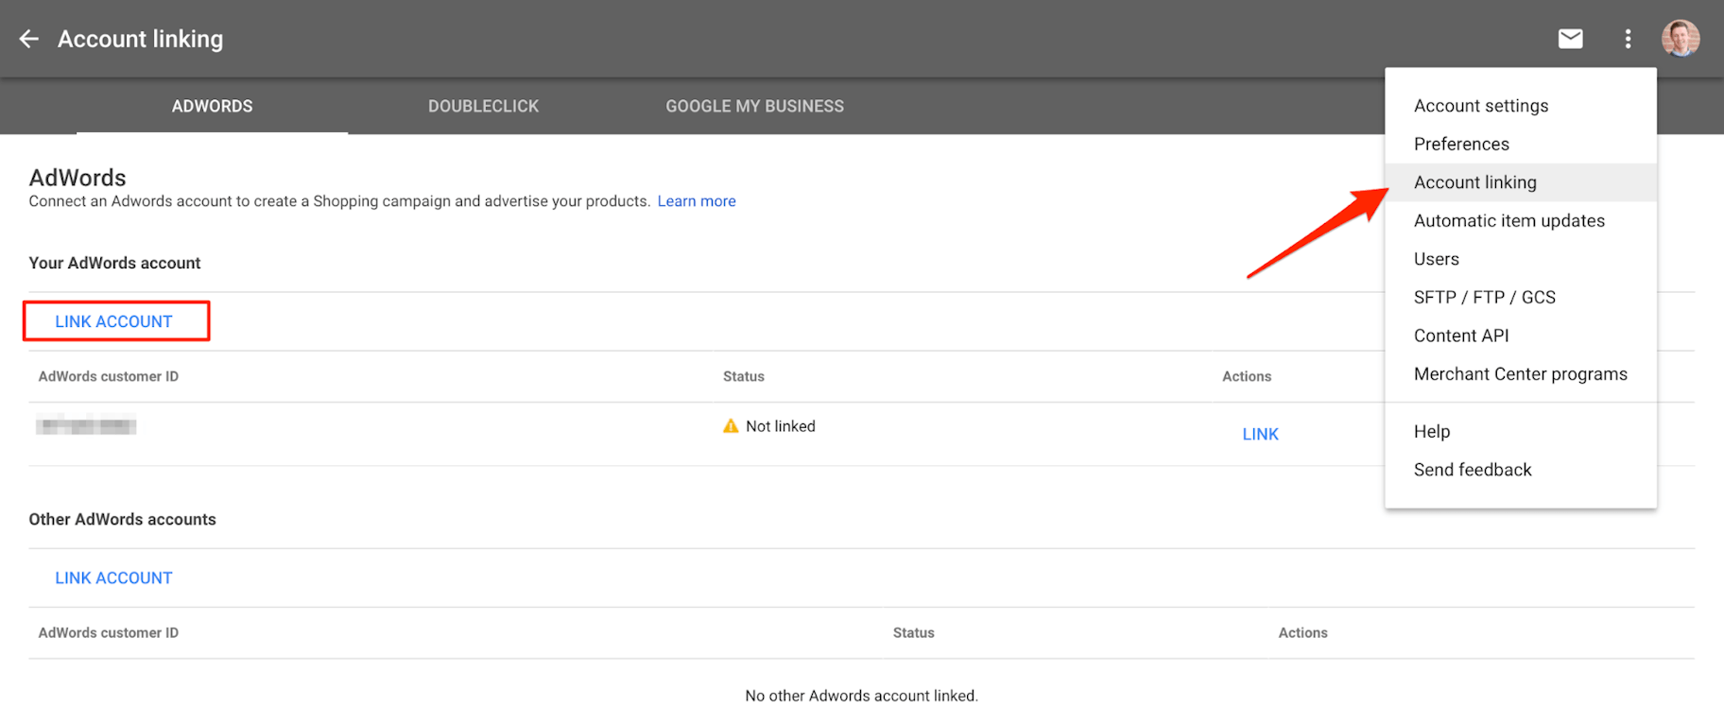Image resolution: width=1724 pixels, height=724 pixels.
Task: Choose Users in the dropdown menu
Action: click(x=1436, y=259)
